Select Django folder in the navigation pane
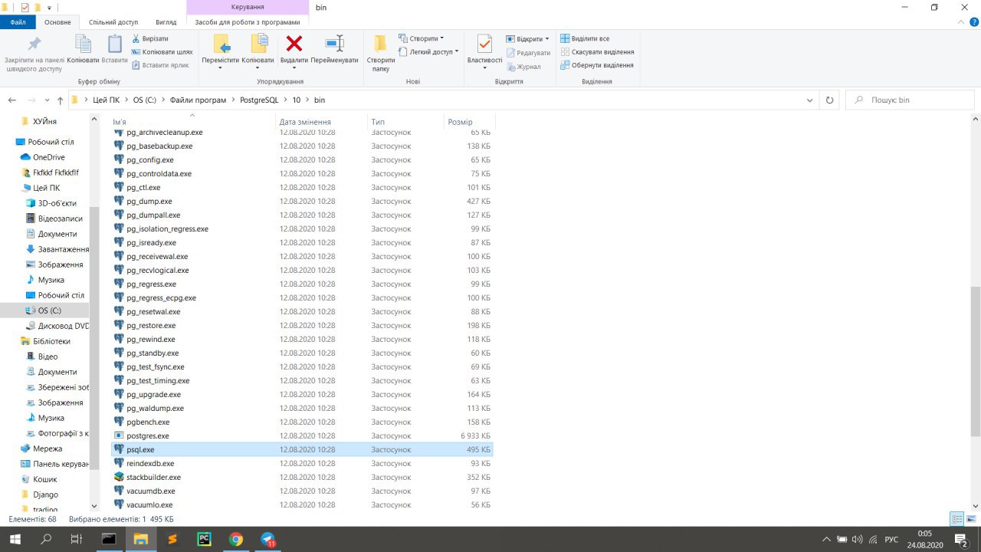The height and width of the screenshot is (552, 981). (x=45, y=495)
